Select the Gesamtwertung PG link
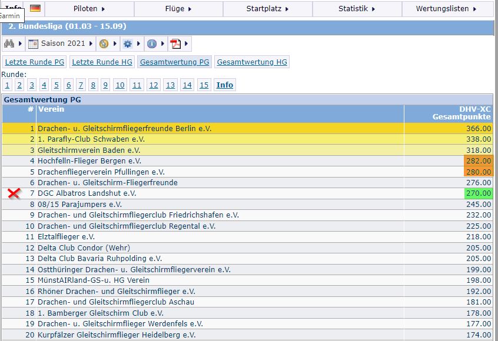Image resolution: width=498 pixels, height=341 pixels. coord(175,62)
